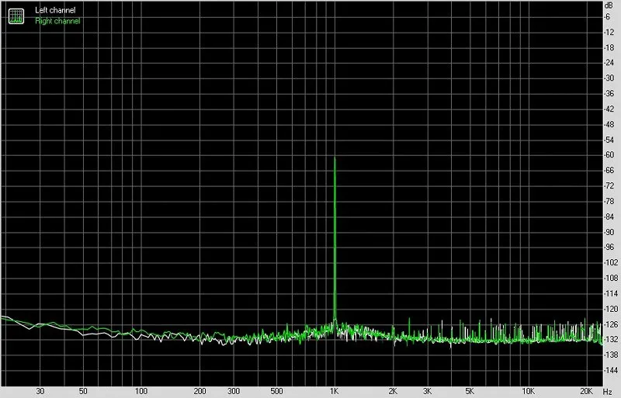Screen dimensions: 621x398
Task: Click the 1K frequency axis label
Action: click(x=335, y=391)
